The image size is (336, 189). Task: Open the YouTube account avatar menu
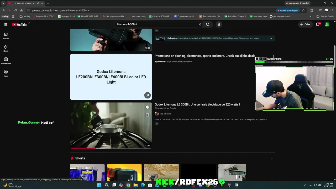coord(327,24)
